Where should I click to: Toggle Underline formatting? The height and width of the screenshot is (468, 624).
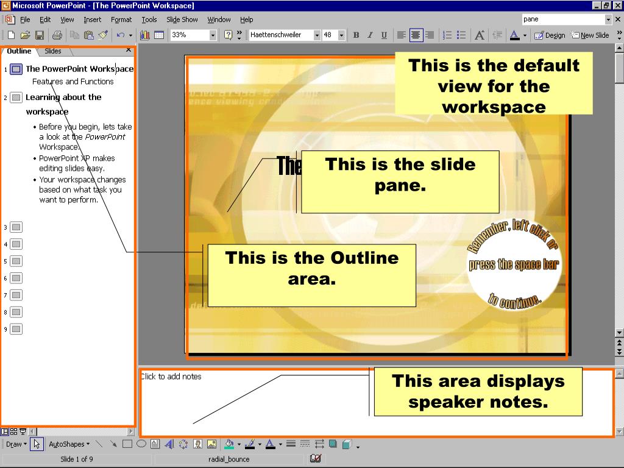(384, 35)
